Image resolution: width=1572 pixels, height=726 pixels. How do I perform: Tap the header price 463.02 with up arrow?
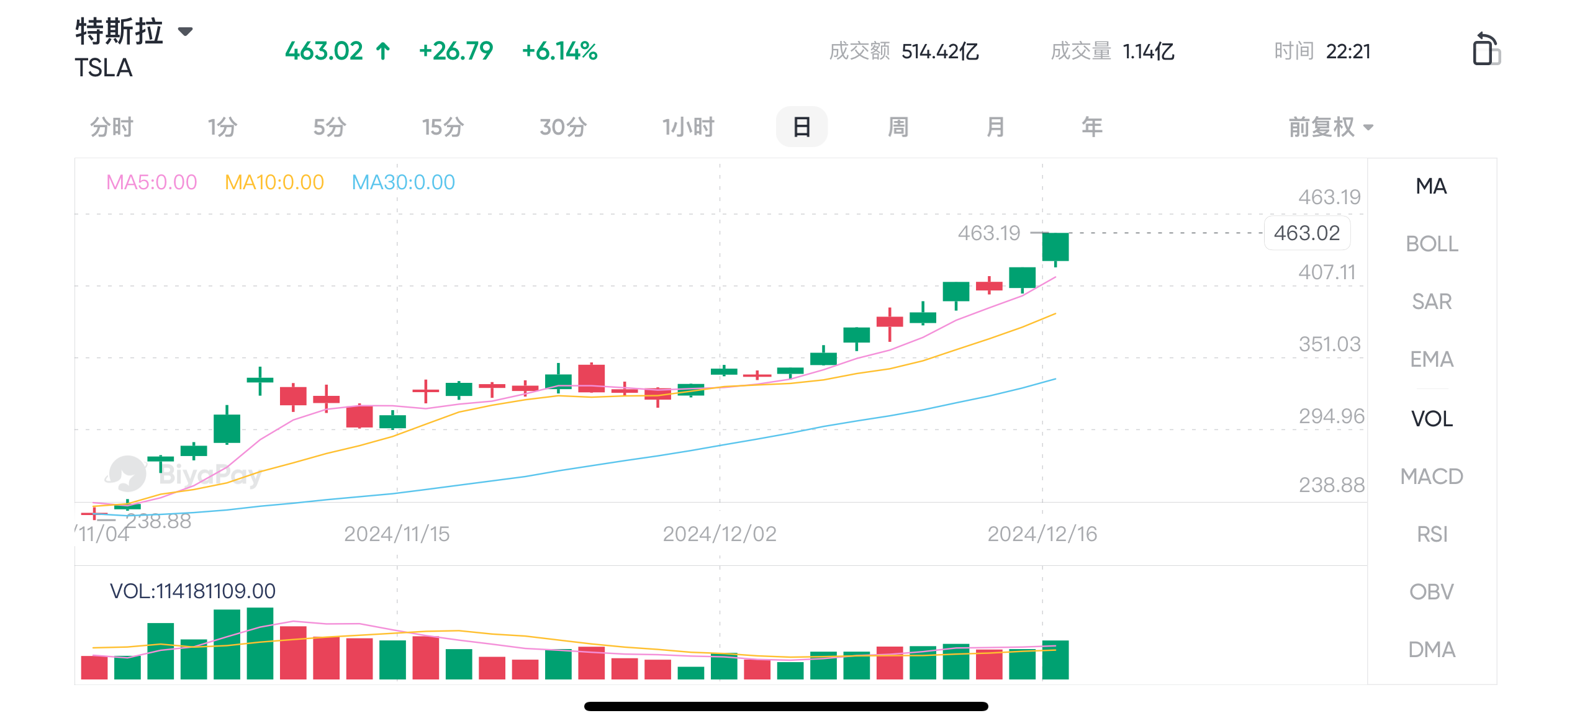pyautogui.click(x=338, y=51)
